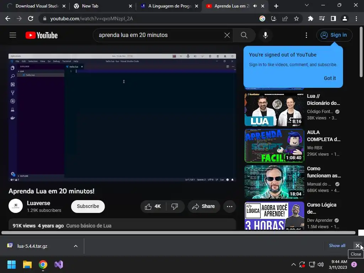Open volume control in system tray

tap(321, 264)
